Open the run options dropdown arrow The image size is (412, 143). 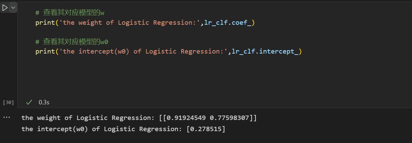click(13, 7)
